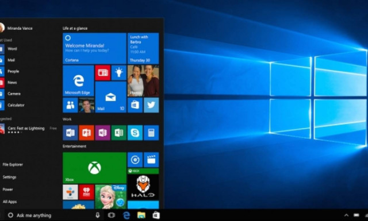Open Store from the taskbar

[156, 215]
